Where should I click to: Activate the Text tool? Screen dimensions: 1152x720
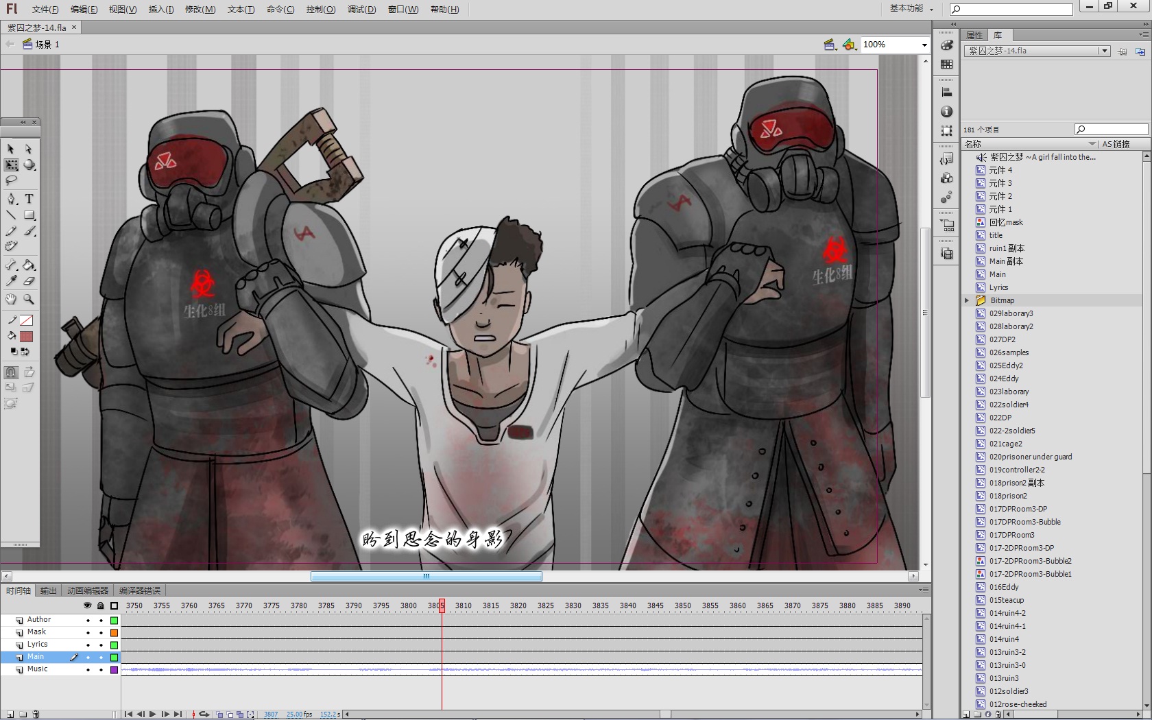pos(29,199)
